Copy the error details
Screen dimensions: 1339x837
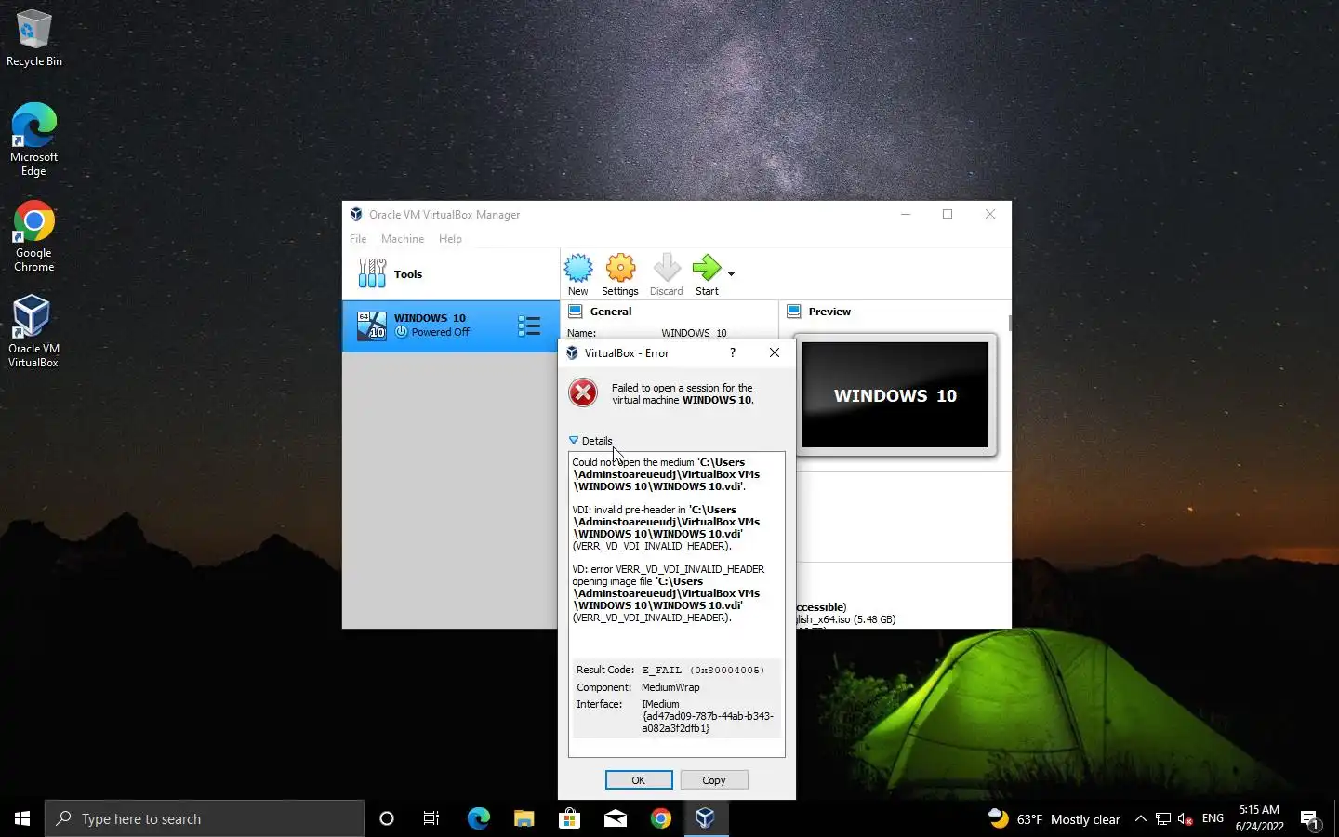[x=714, y=780]
